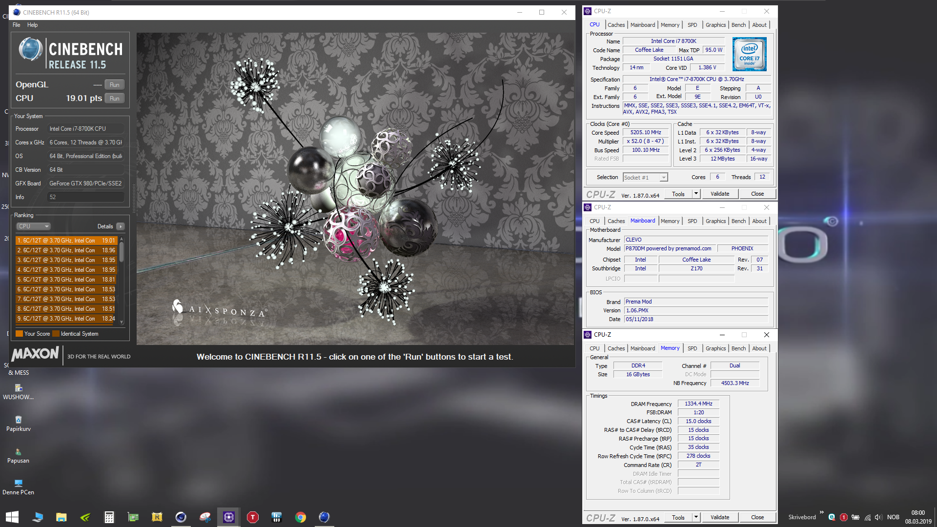The width and height of the screenshot is (937, 527).
Task: Open the Windows Start menu
Action: click(12, 517)
